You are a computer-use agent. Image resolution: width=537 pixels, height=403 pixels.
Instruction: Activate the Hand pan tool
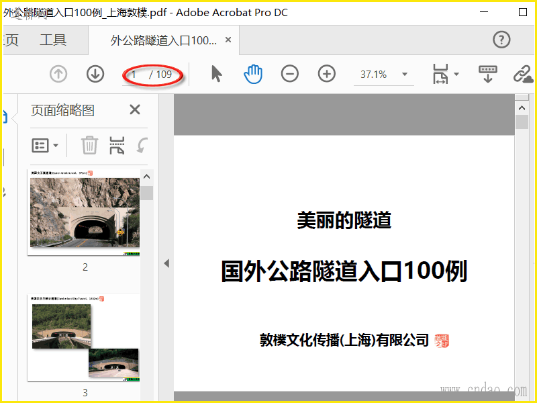[x=253, y=74]
